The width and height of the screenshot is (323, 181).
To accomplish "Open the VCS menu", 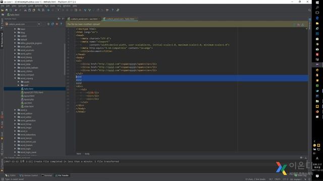I will (x=59, y=6).
